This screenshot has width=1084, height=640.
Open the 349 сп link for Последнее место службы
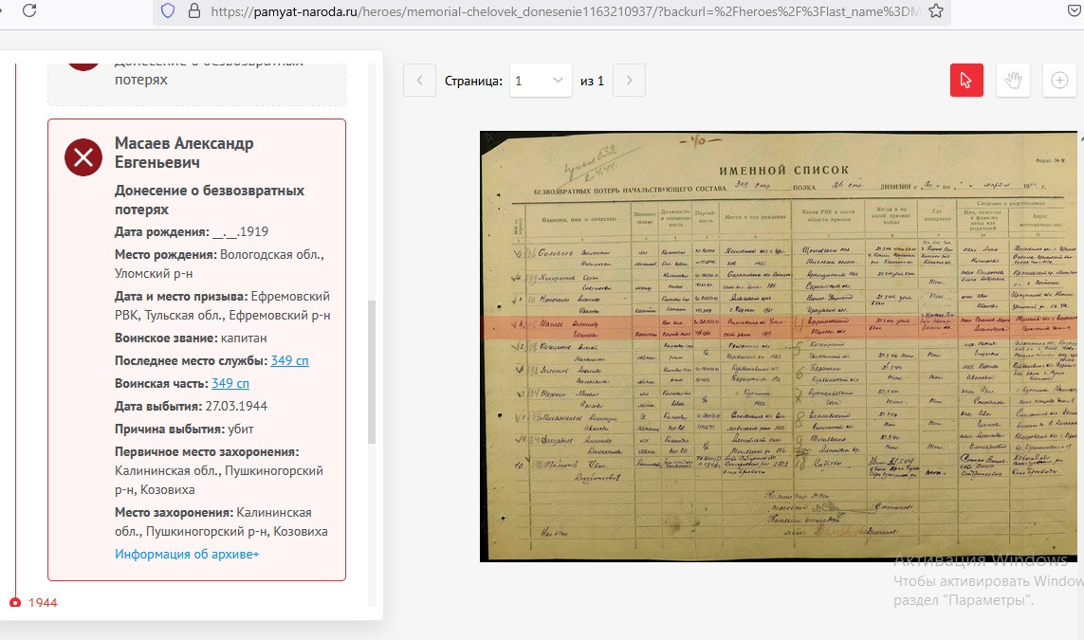click(289, 360)
